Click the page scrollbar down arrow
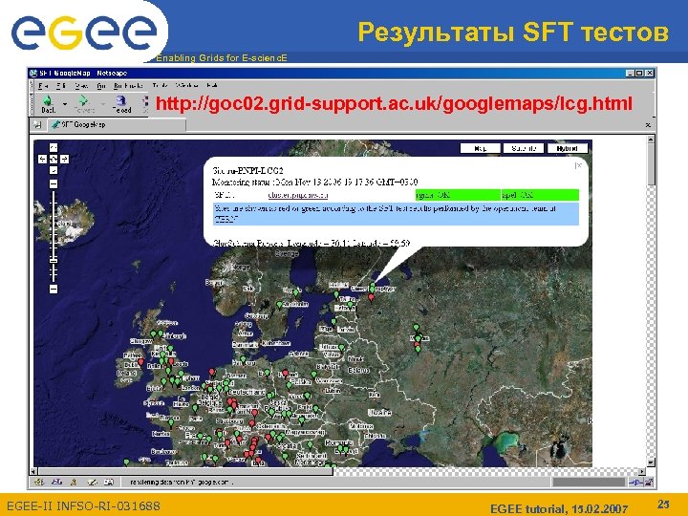 [651, 462]
